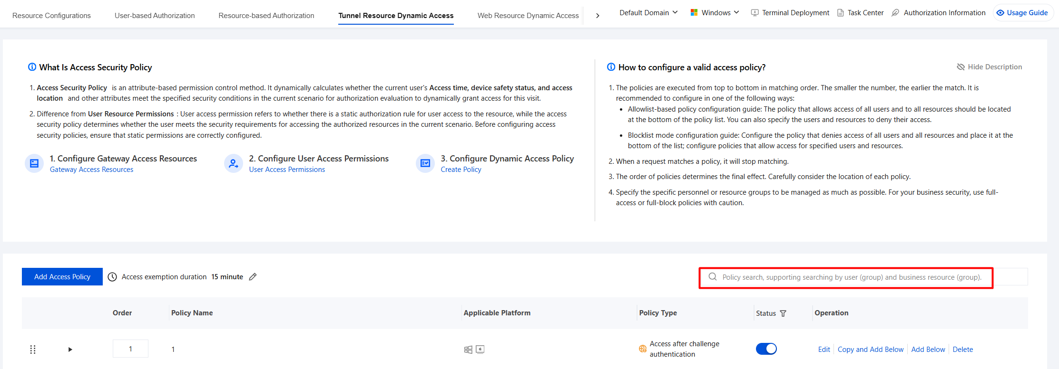Click the Terminal Deployment monitor icon
This screenshot has width=1059, height=369.
click(755, 13)
